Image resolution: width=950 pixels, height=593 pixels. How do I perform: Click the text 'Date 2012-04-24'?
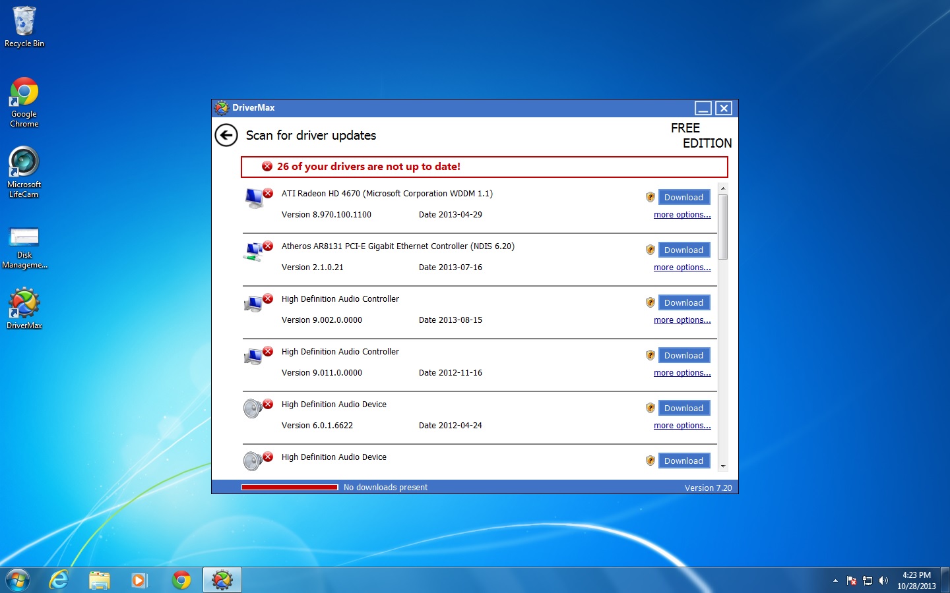(451, 426)
